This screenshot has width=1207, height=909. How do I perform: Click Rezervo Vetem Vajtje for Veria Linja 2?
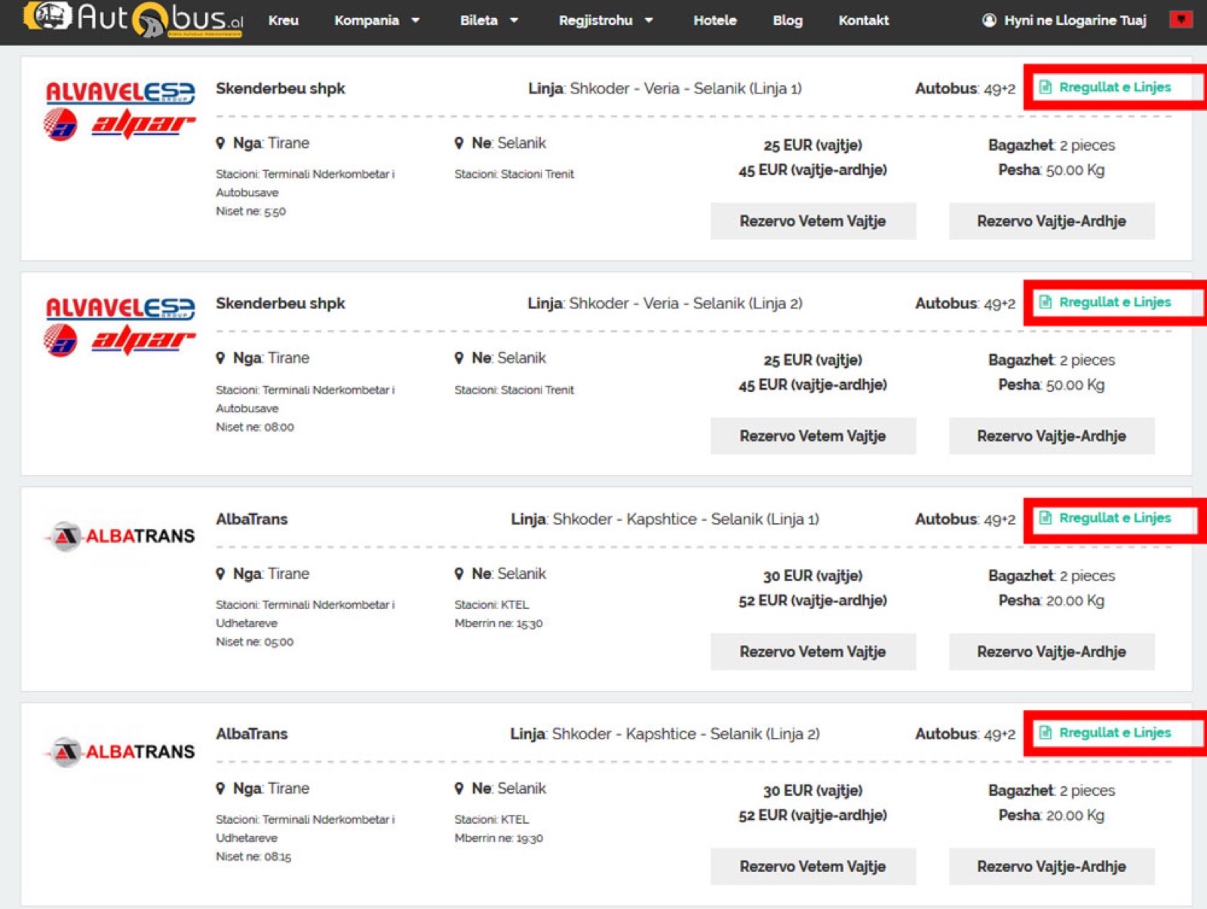pyautogui.click(x=813, y=436)
